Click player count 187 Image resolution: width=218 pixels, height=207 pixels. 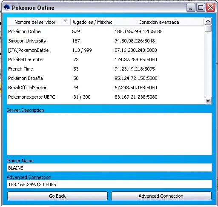point(76,41)
